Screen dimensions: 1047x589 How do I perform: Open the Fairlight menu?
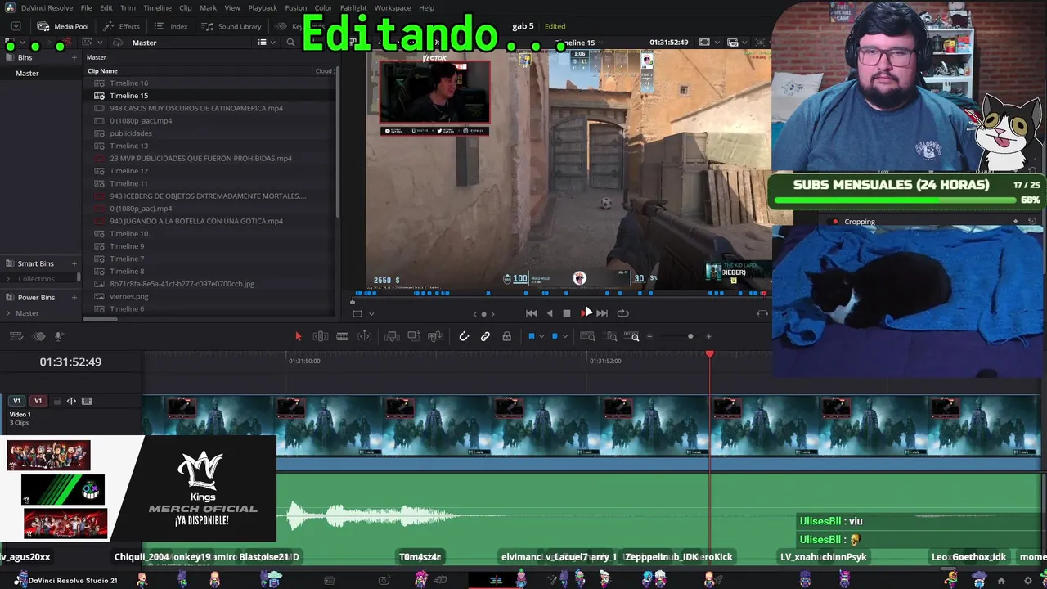(x=353, y=7)
